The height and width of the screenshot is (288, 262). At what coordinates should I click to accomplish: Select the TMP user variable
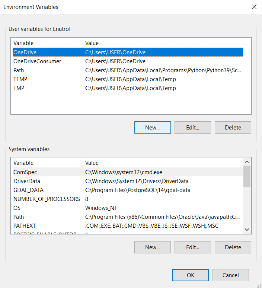coord(128,88)
